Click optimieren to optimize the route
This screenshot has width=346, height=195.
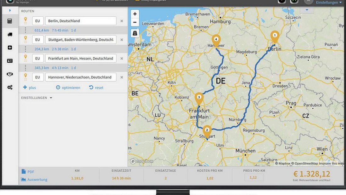pos(68,88)
